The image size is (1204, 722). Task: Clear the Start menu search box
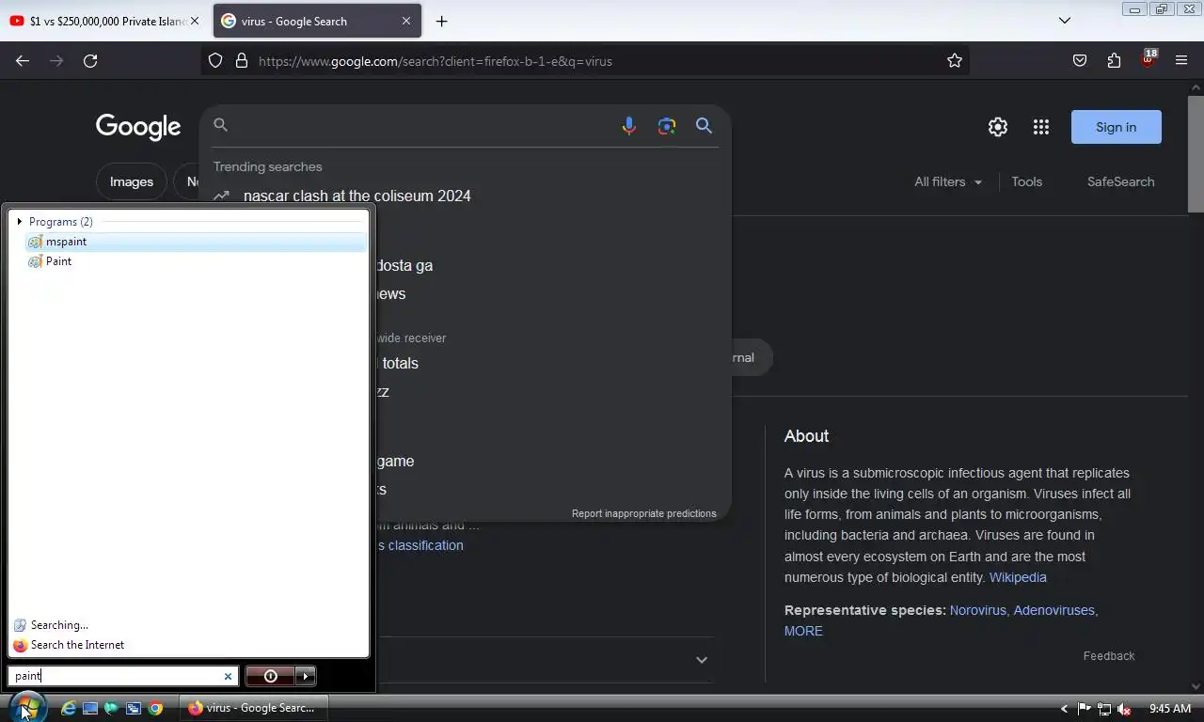point(228,676)
